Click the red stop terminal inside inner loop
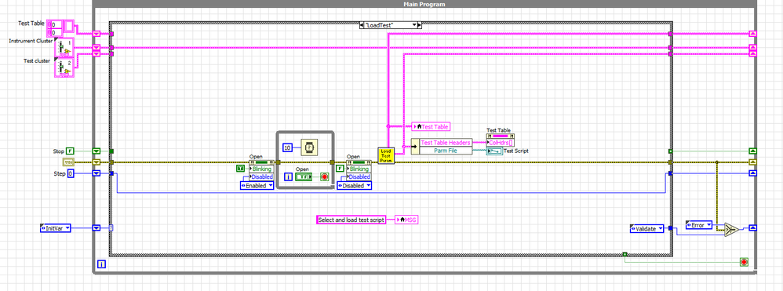The width and height of the screenshot is (783, 291). coord(325,177)
